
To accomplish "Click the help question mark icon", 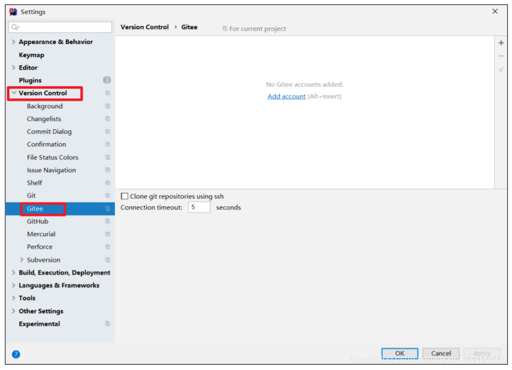I will 16,354.
